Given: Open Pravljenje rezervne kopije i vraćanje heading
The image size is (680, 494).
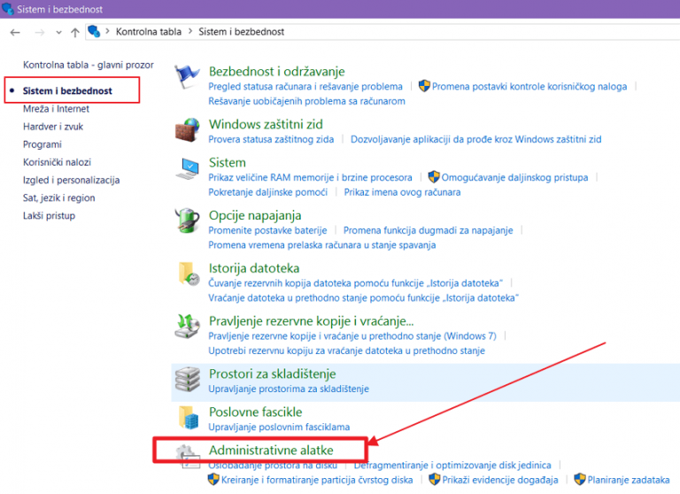Looking at the screenshot, I should (311, 321).
